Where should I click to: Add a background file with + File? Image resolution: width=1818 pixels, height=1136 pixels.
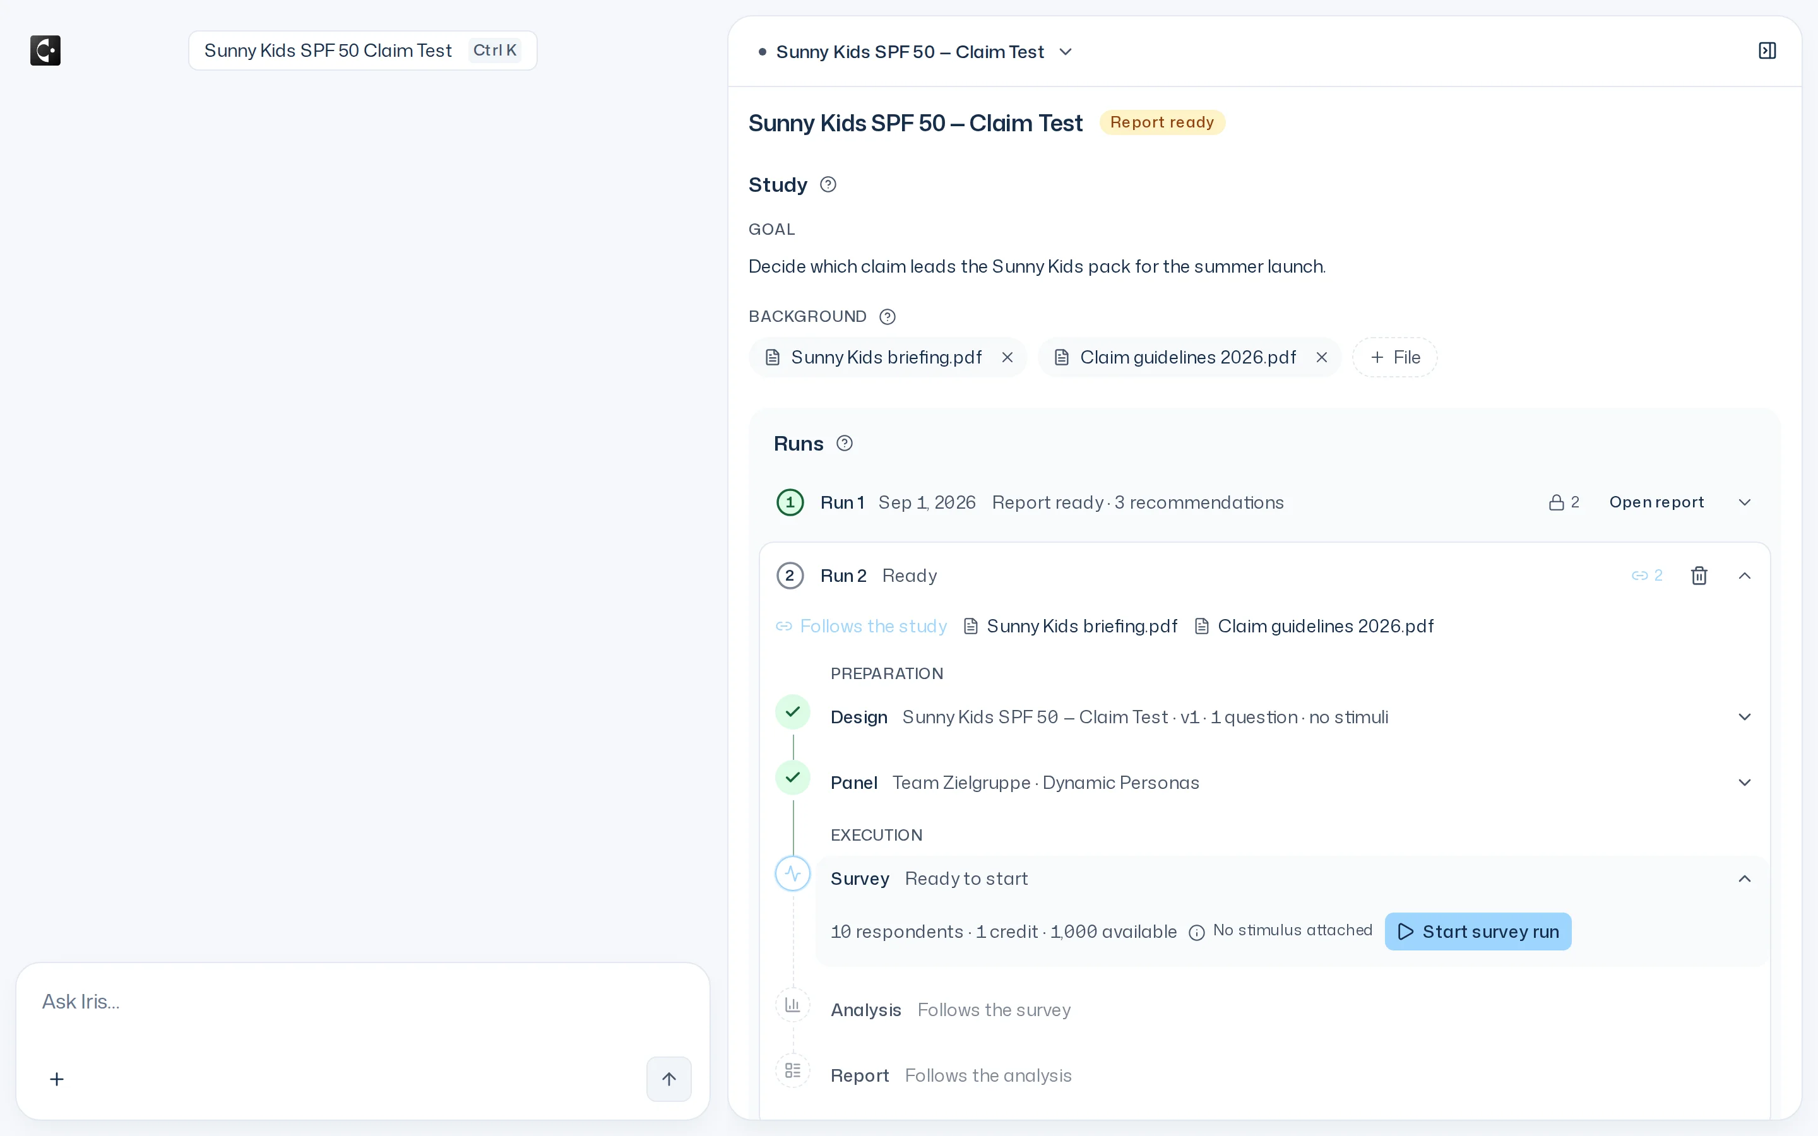(1395, 358)
